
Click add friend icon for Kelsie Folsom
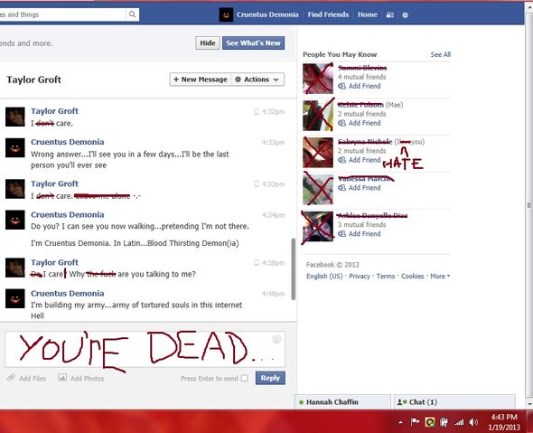pyautogui.click(x=342, y=123)
